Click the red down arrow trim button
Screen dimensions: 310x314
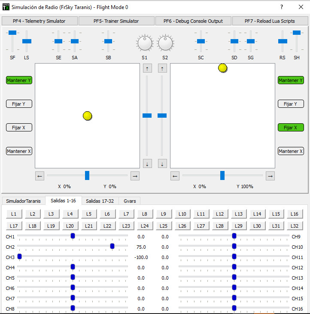pos(147,164)
